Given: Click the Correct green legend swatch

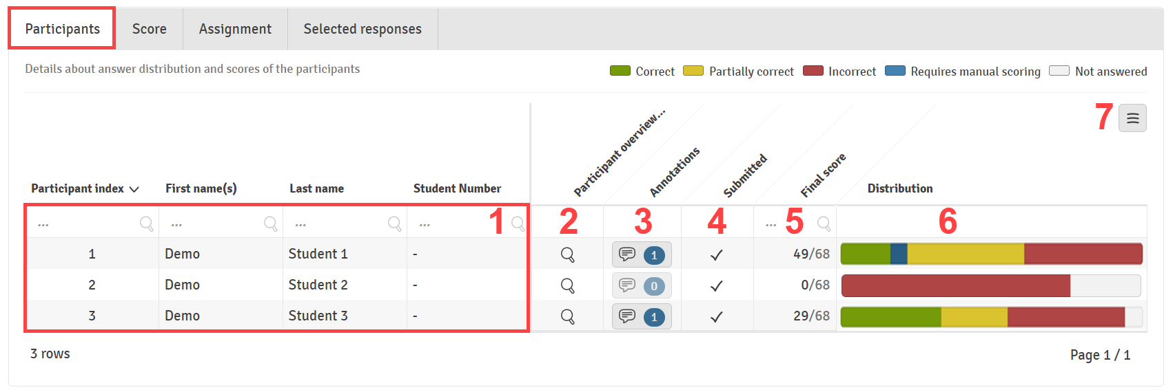Looking at the screenshot, I should (x=620, y=71).
